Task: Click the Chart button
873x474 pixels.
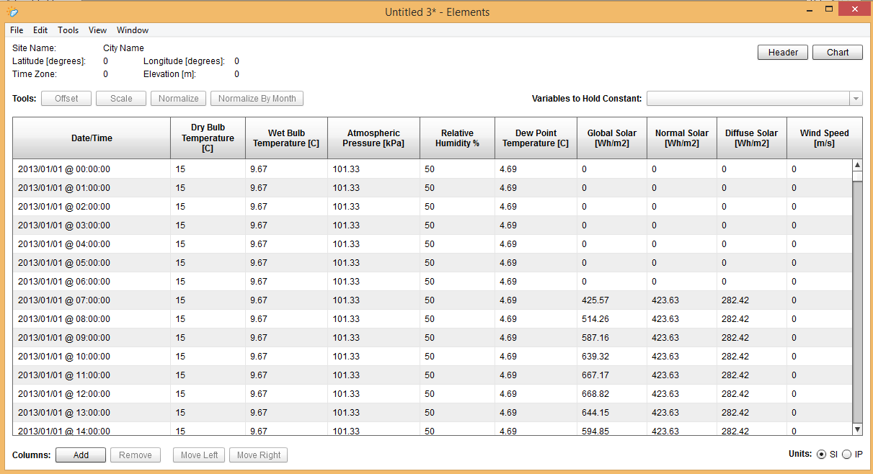Action: (x=838, y=53)
